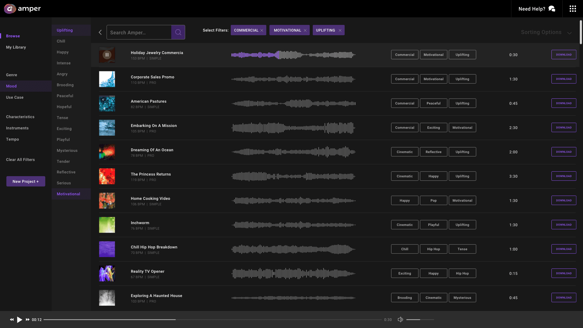583x328 pixels.
Task: Click the Need Help chat icon
Action: pyautogui.click(x=552, y=9)
